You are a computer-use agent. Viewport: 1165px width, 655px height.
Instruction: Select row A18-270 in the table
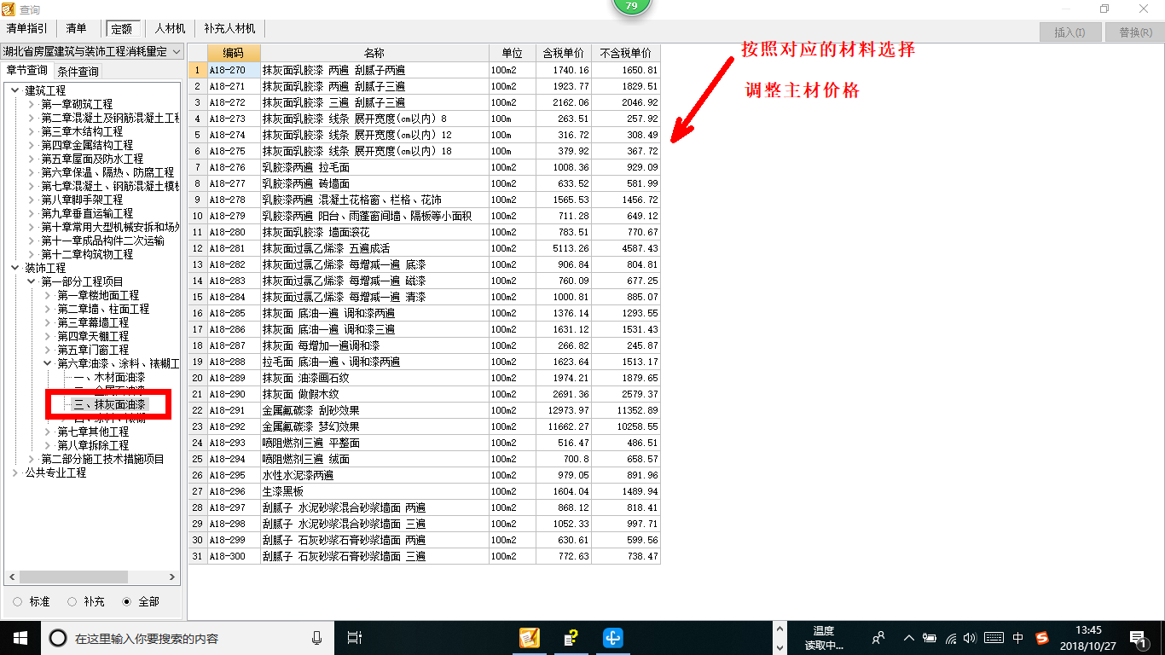pos(424,70)
